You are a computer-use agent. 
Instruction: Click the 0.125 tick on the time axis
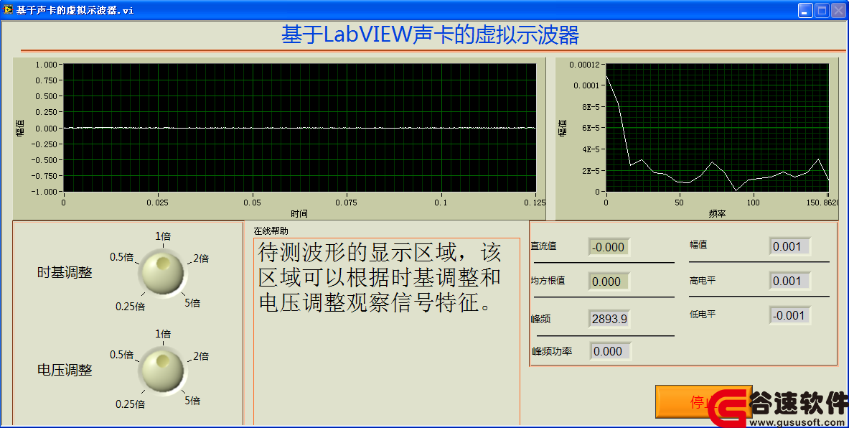(x=535, y=203)
